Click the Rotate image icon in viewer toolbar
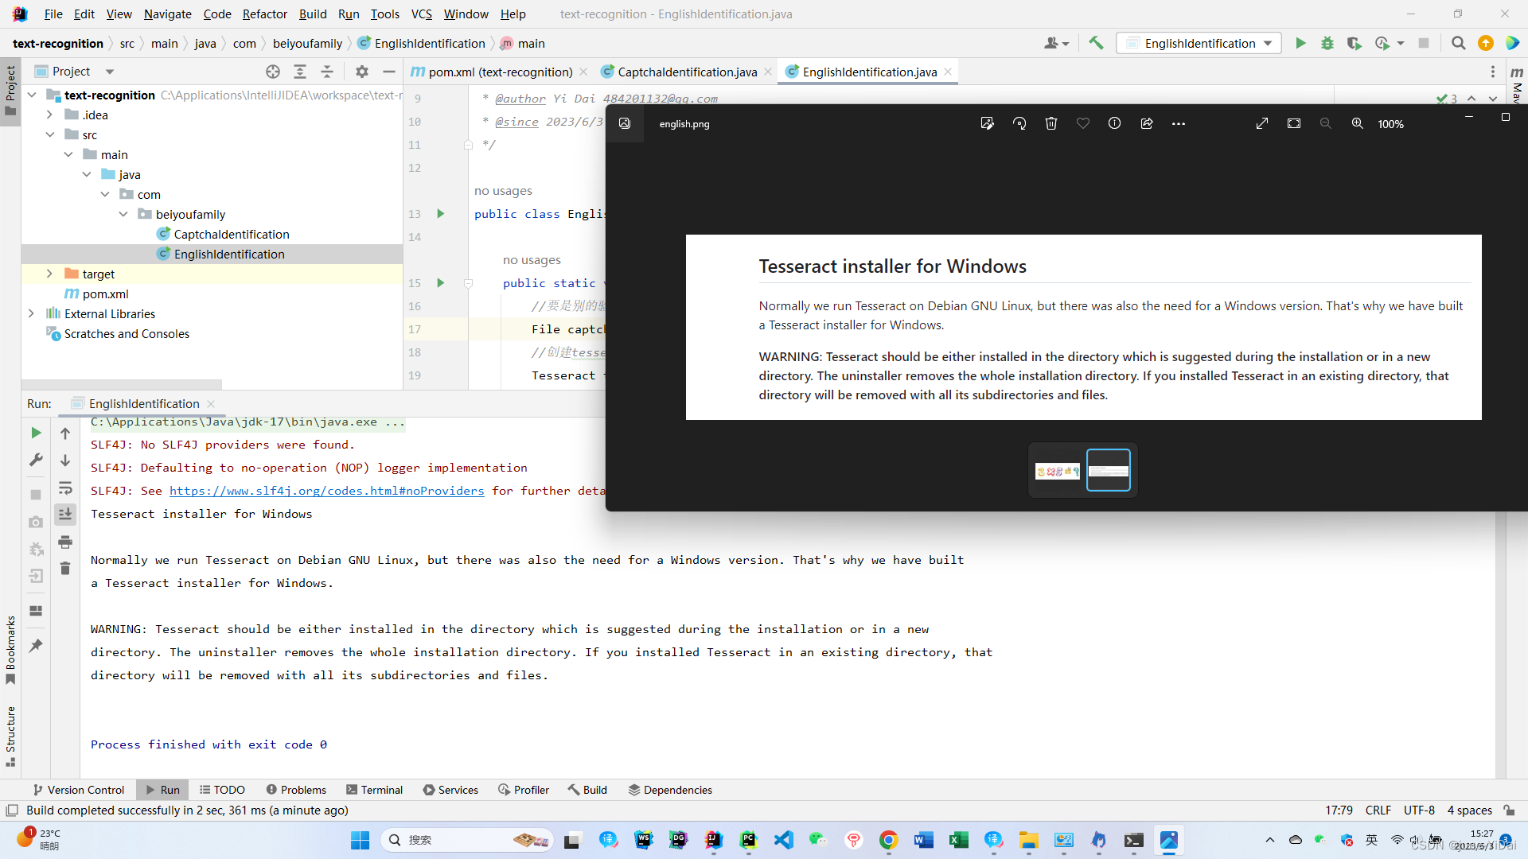Image resolution: width=1528 pixels, height=859 pixels. coord(1018,124)
